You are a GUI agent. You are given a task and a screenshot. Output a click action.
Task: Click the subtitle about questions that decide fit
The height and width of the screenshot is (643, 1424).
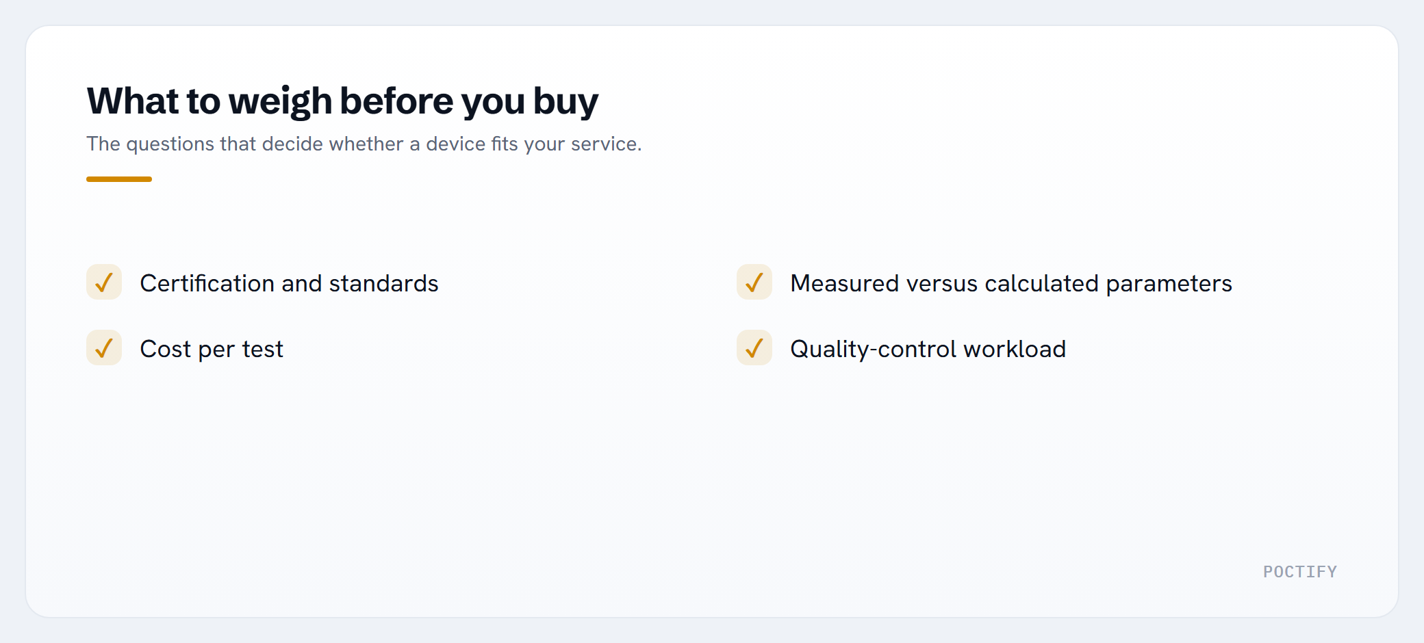[x=364, y=144]
